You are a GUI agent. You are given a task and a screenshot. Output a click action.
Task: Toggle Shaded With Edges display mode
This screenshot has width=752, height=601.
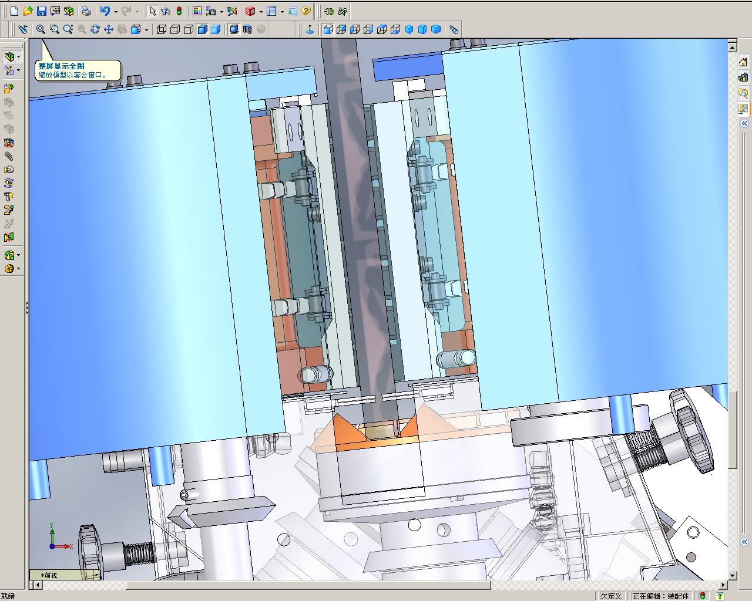point(203,29)
